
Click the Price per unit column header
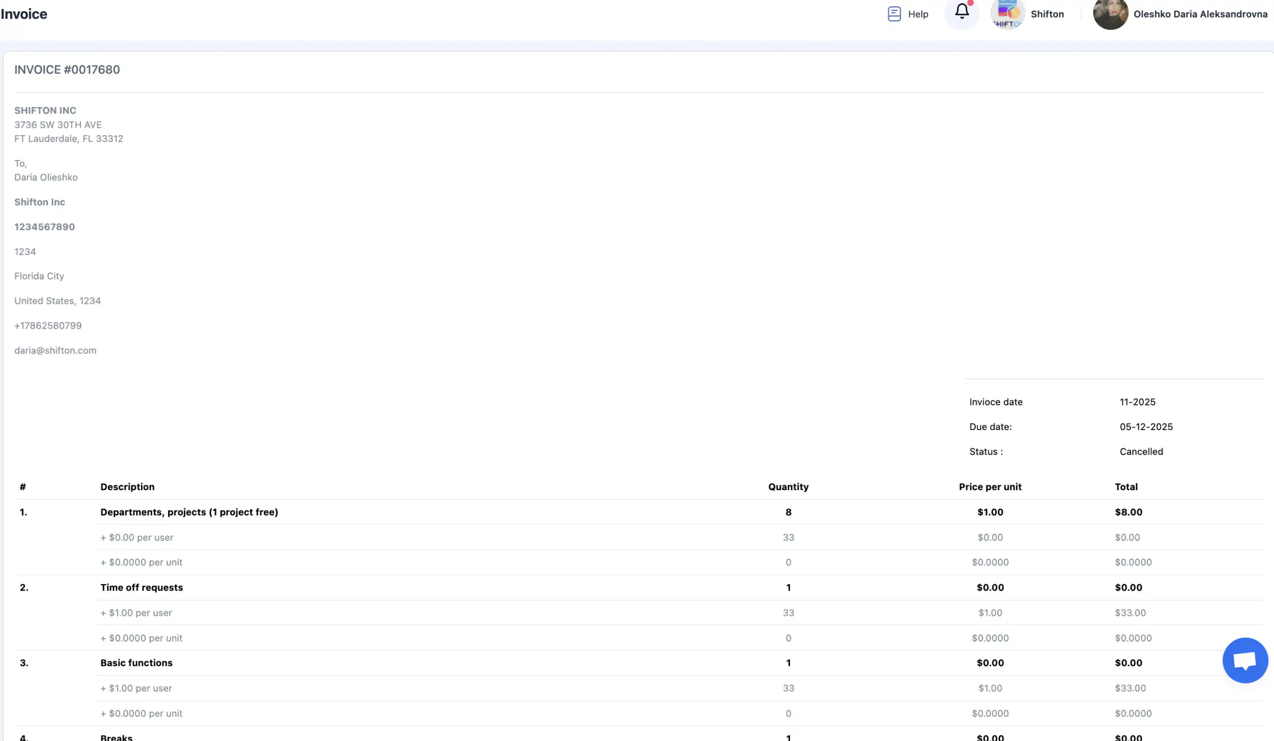(x=990, y=487)
